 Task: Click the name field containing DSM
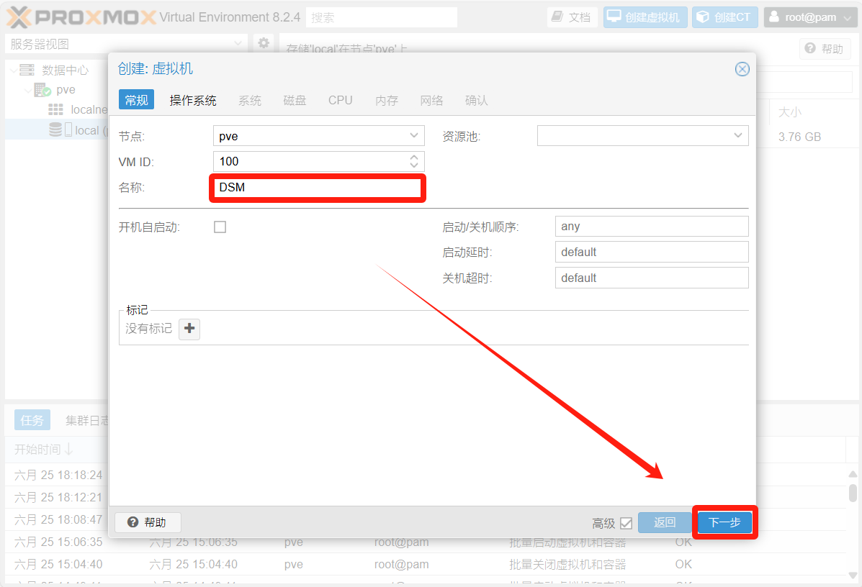coord(317,188)
